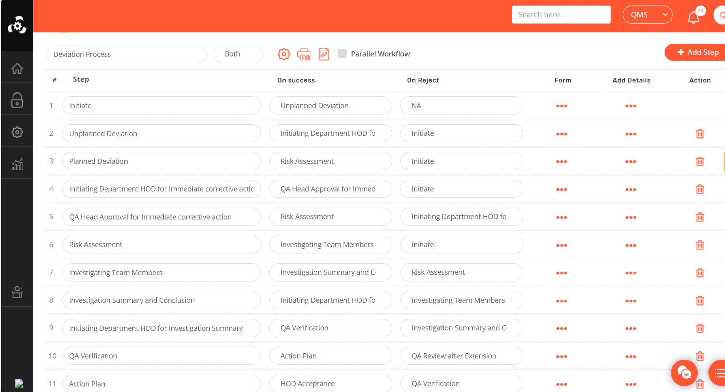
Task: Open On success field showing QA Head Approval
Action: 331,189
